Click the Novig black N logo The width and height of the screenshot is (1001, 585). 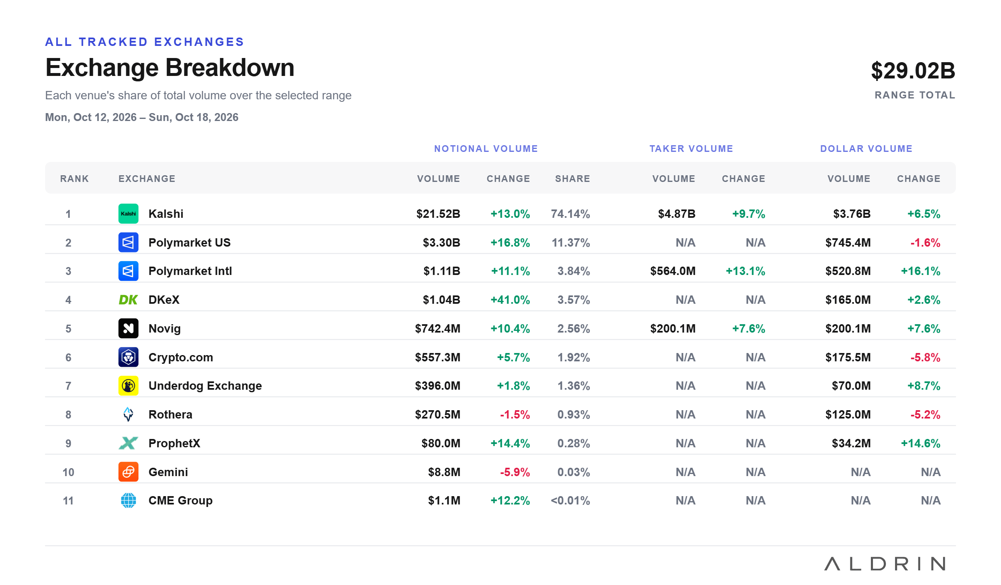128,328
